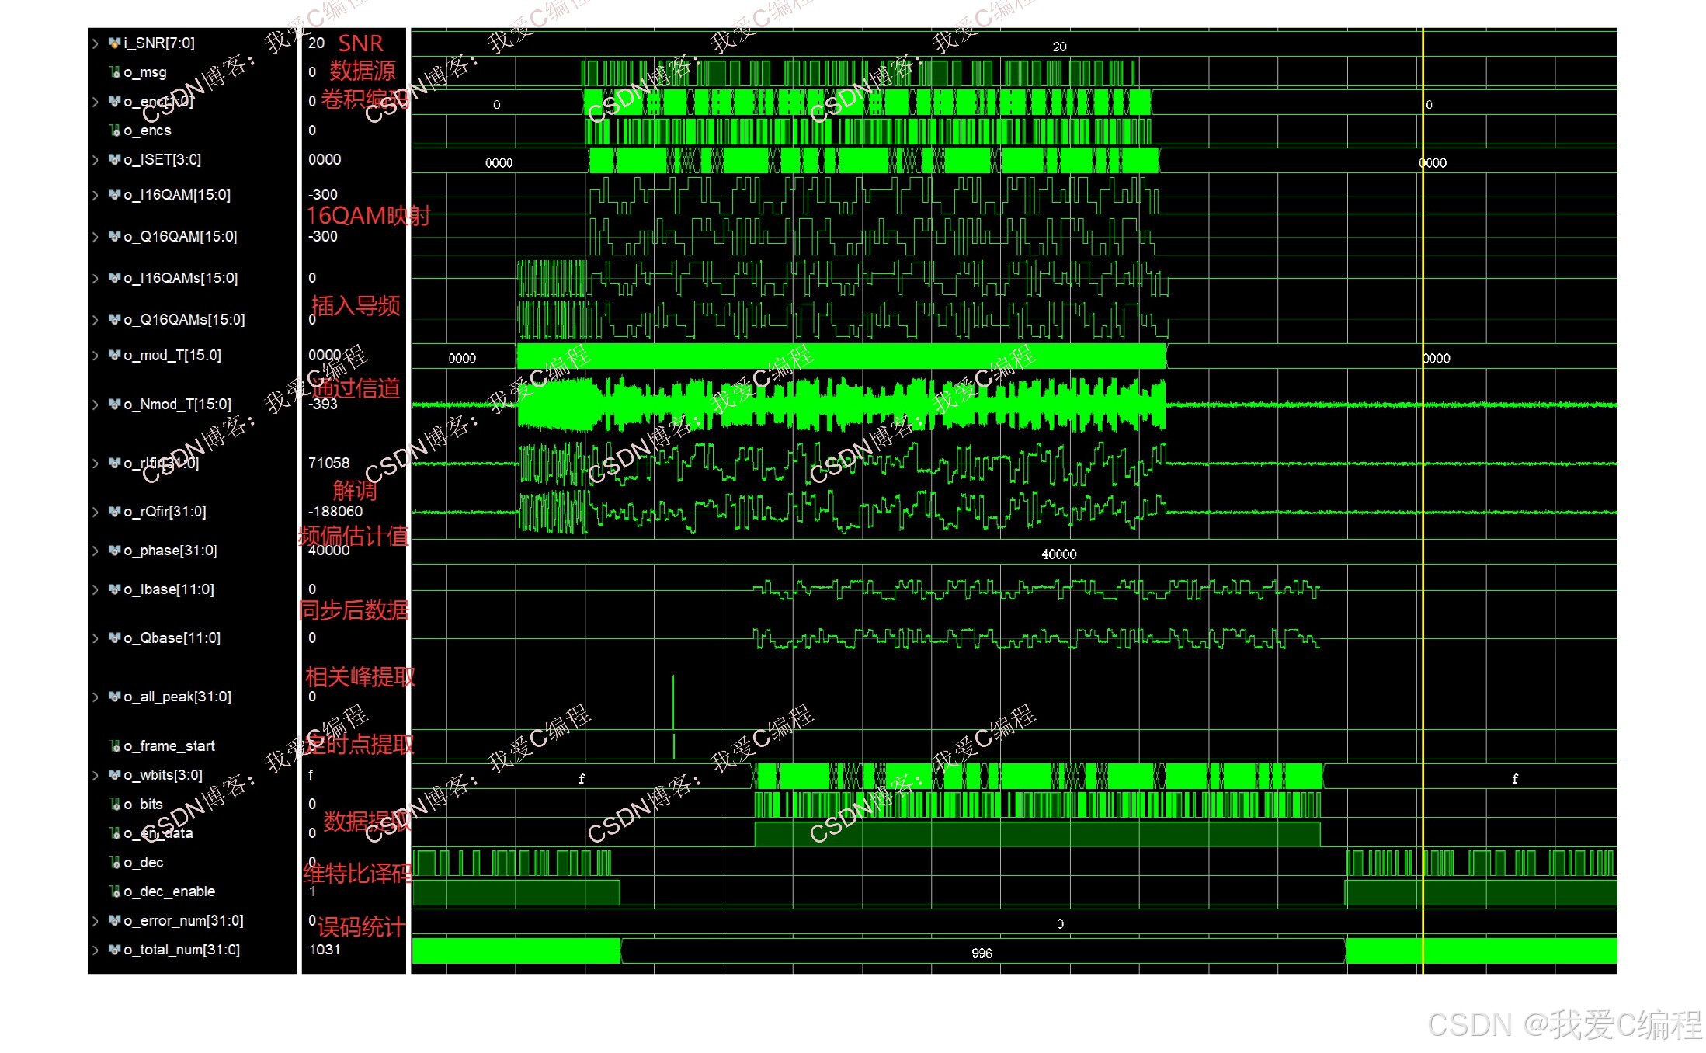The width and height of the screenshot is (1706, 1053).
Task: Expand the o_wbits[3:0] bus
Action: 96,775
